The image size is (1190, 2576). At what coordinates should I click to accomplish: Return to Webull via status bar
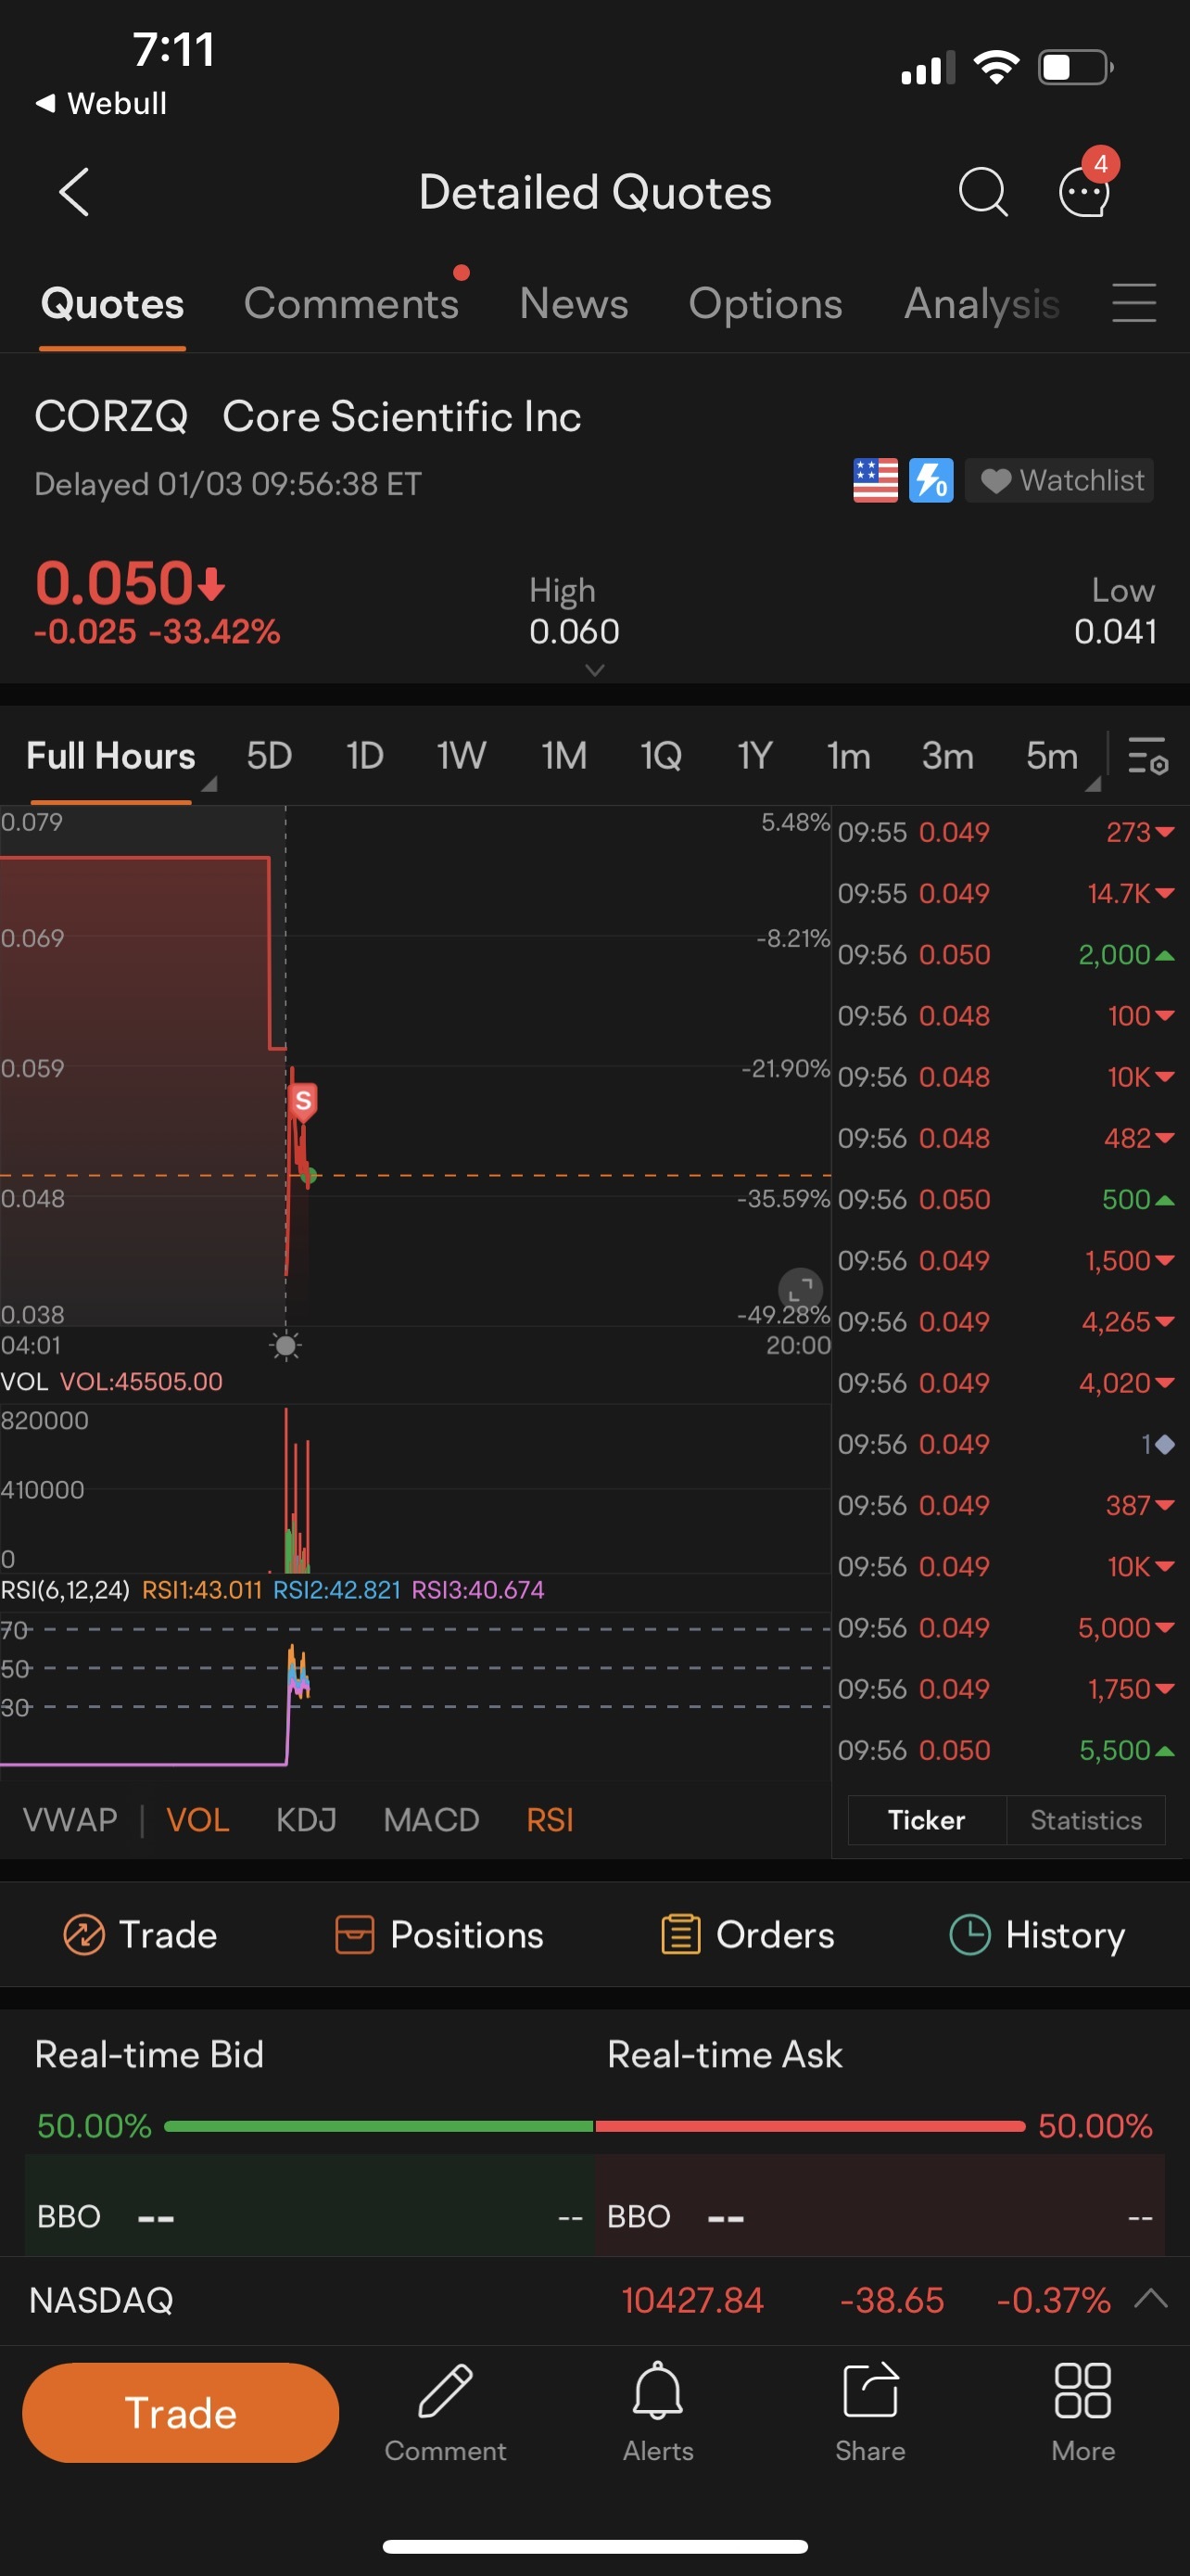101,103
